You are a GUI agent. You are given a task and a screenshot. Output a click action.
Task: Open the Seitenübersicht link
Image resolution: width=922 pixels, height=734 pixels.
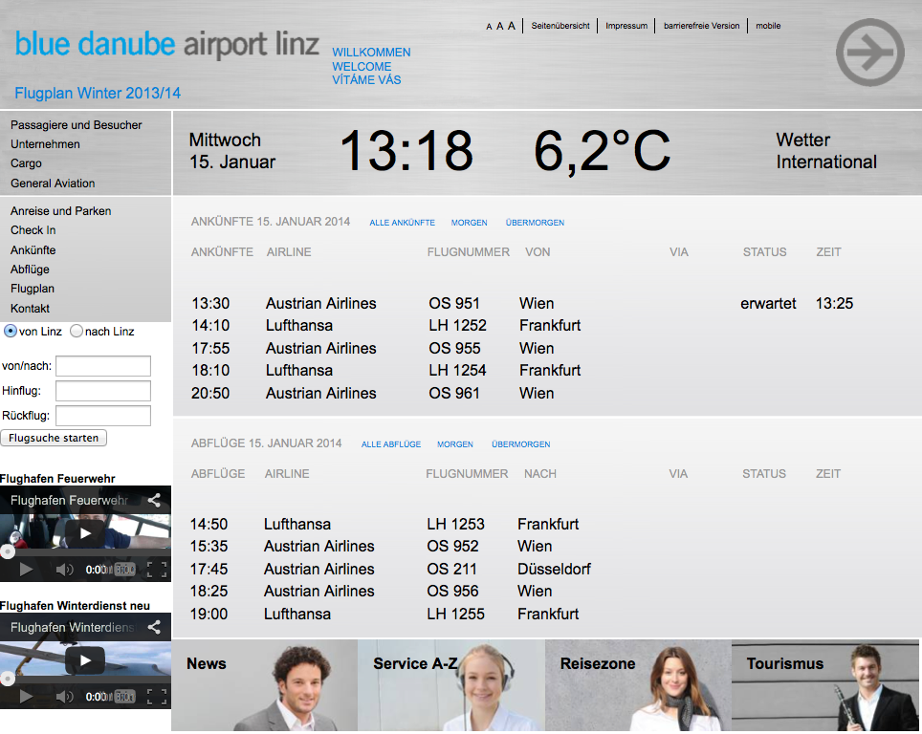pos(560,26)
